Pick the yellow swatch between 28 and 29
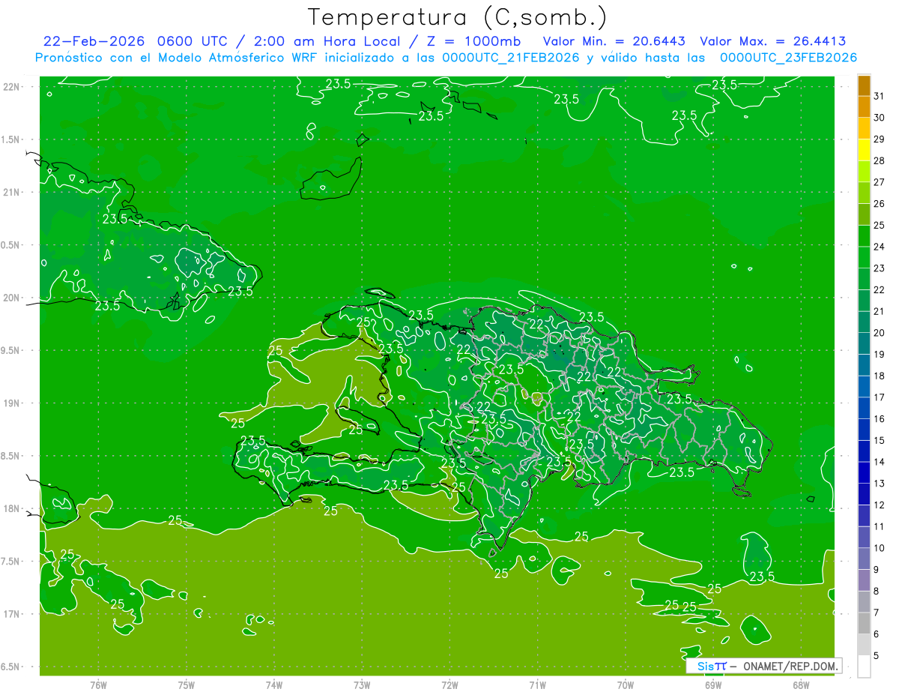The width and height of the screenshot is (899, 695). (x=864, y=151)
